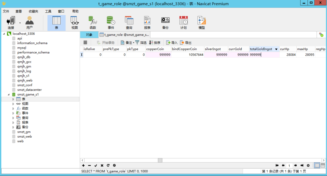
Task: Click the horizontal scrollbar thumb
Action: [x=160, y=160]
